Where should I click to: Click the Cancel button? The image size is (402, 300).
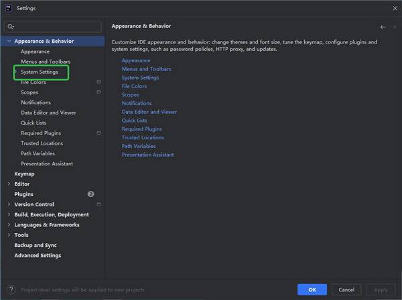click(346, 289)
